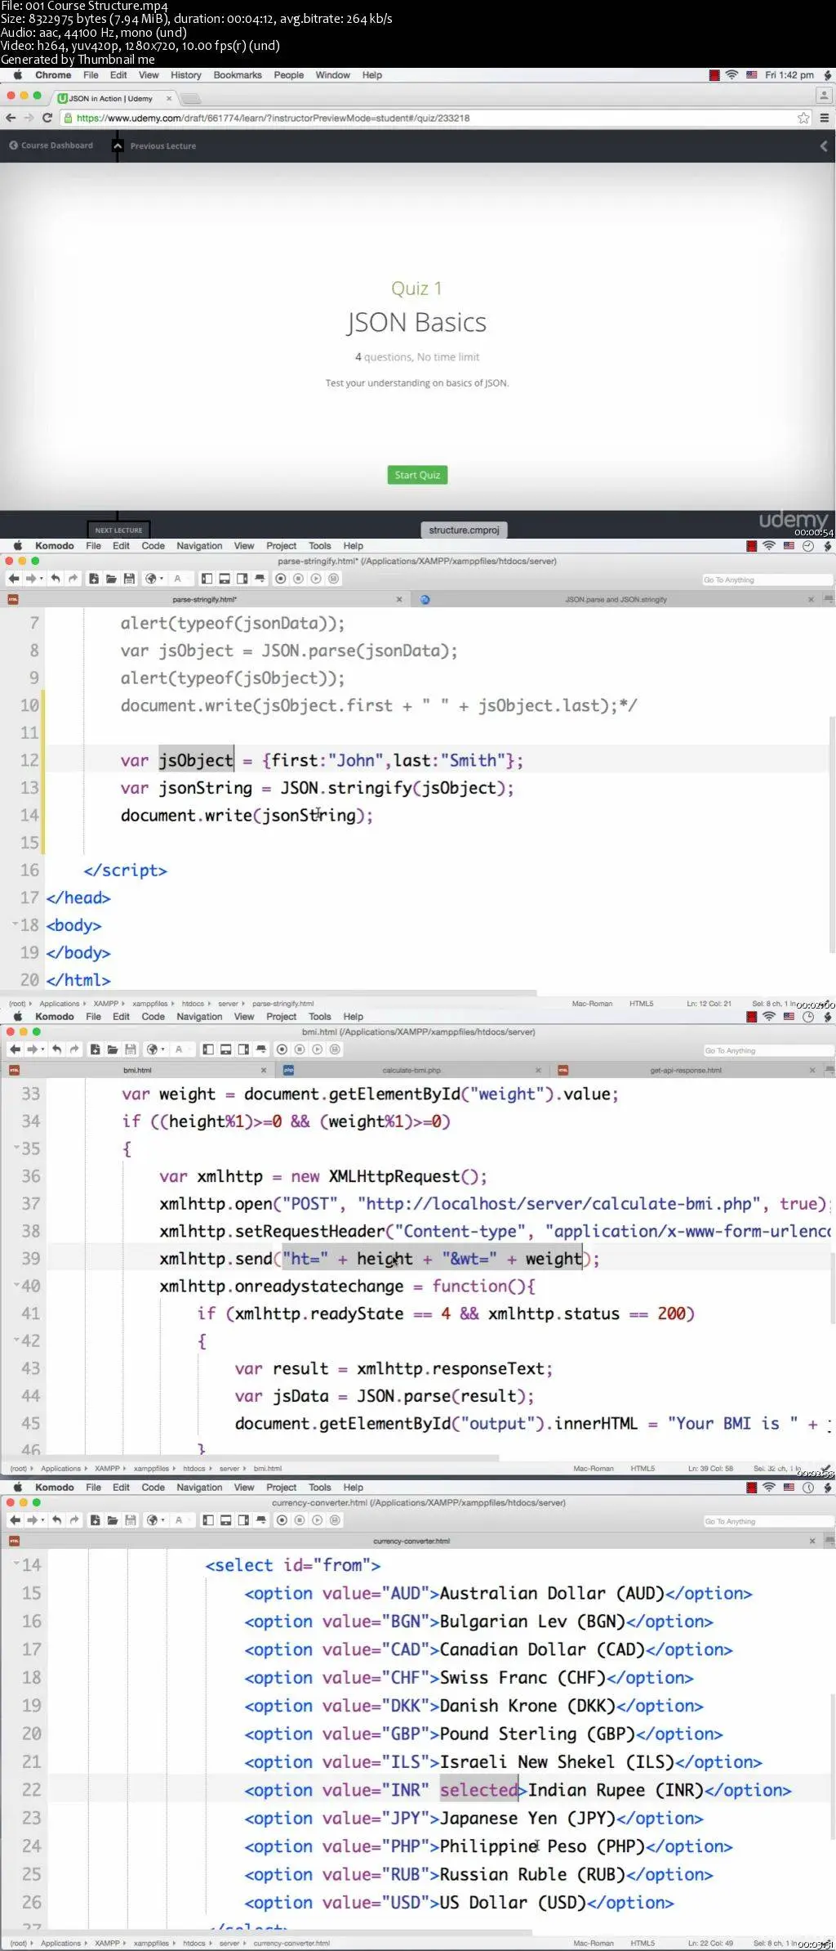Toggle left pane in parse-stringify Komodo window

[207, 579]
